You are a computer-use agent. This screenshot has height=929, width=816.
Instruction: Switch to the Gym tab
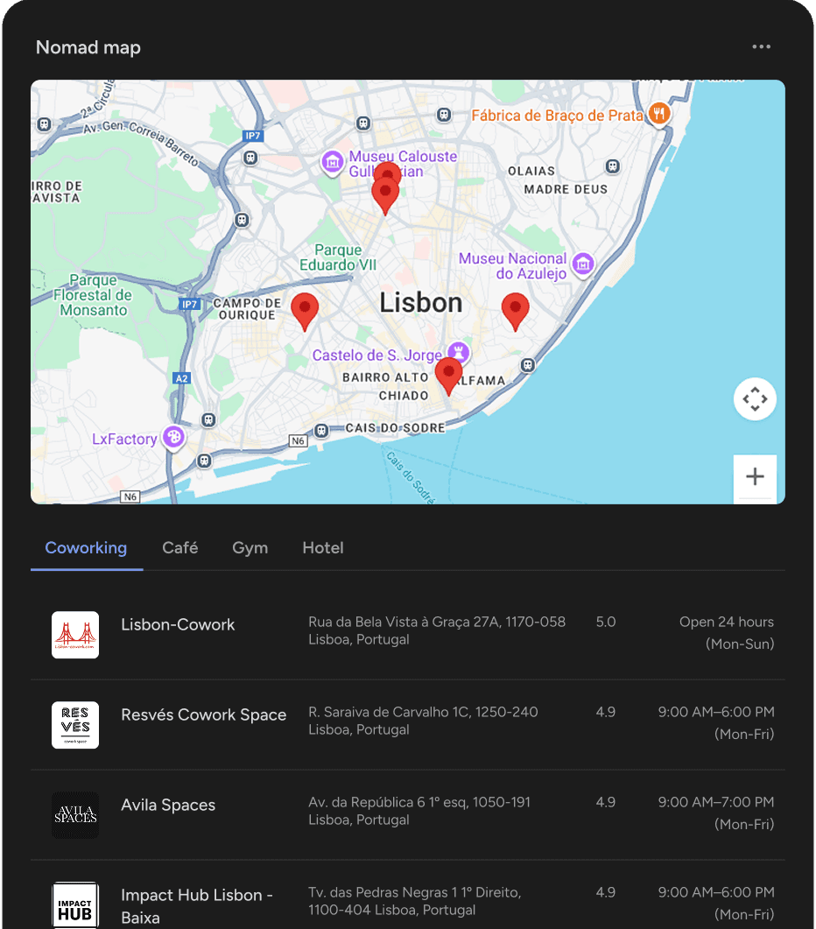point(250,548)
